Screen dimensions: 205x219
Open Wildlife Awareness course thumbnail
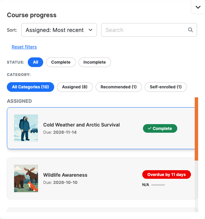(x=26, y=178)
